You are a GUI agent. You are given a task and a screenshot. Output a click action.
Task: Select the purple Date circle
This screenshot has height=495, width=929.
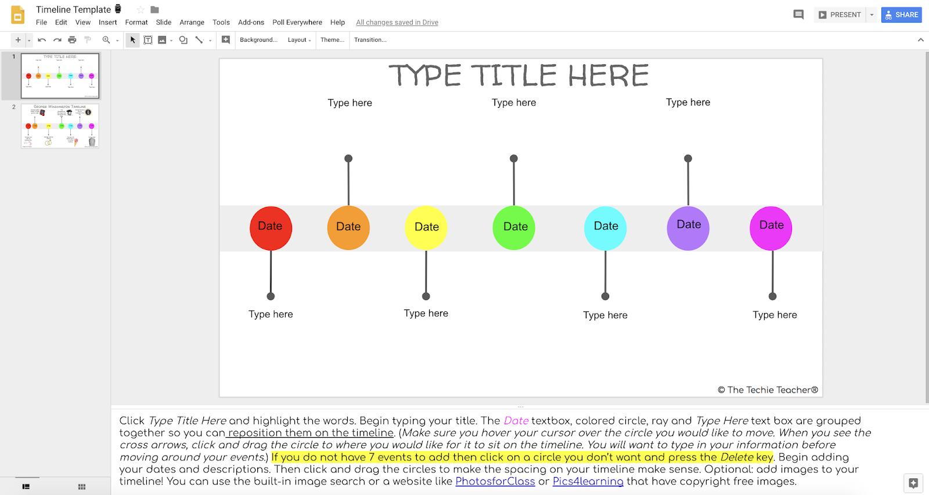point(688,228)
